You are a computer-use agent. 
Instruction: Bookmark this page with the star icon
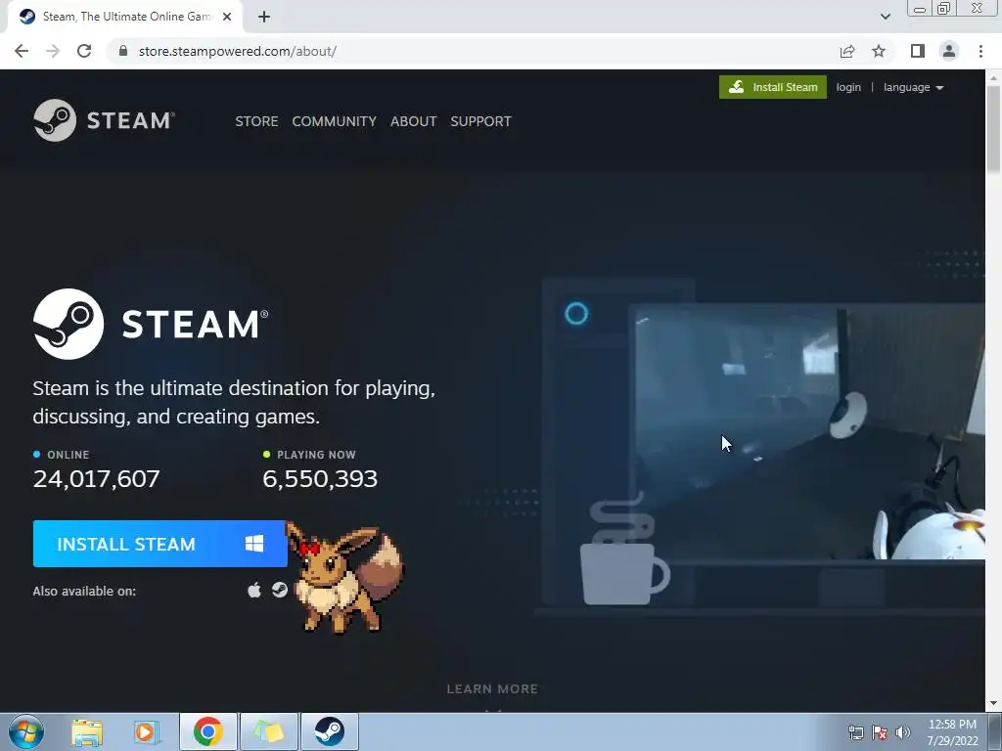click(x=879, y=51)
